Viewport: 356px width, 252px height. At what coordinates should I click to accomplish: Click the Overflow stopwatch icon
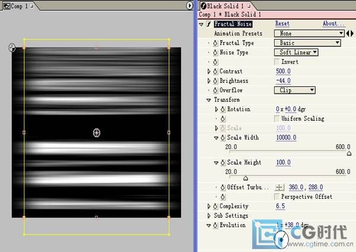[215, 91]
